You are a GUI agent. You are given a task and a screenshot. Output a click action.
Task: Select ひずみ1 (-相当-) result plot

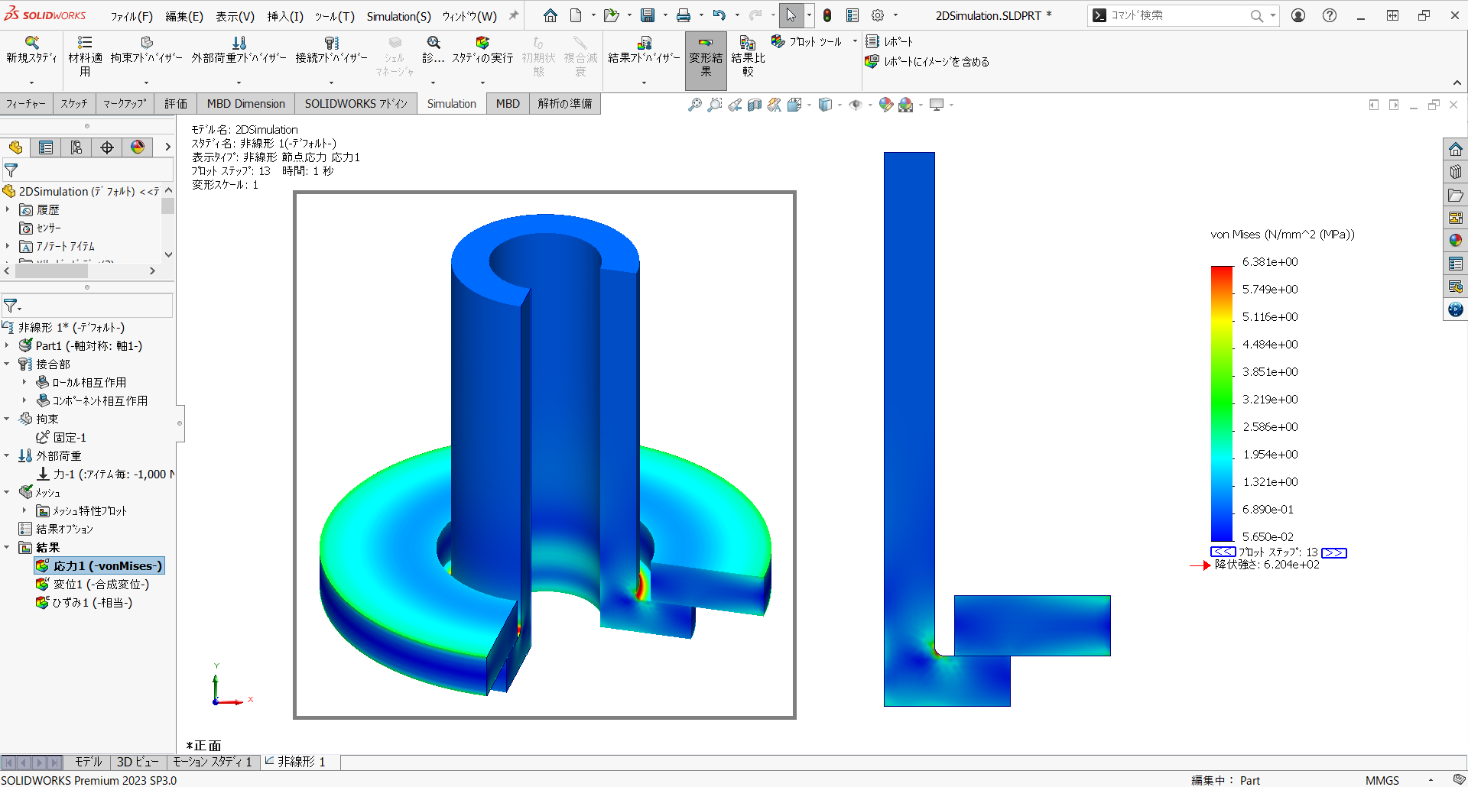(x=84, y=602)
